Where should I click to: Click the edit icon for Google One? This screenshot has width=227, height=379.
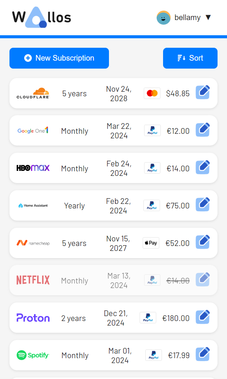(x=203, y=130)
